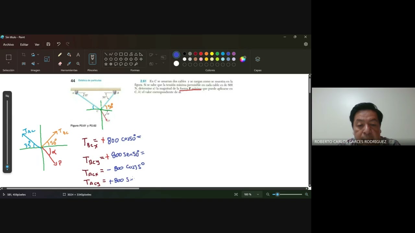Open the 100 % zoom dropdown
Viewport: 415px width, 233px height.
pos(252,194)
